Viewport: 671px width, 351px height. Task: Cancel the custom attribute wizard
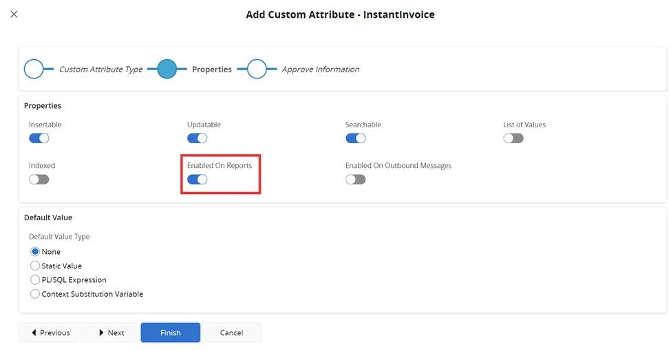point(231,332)
